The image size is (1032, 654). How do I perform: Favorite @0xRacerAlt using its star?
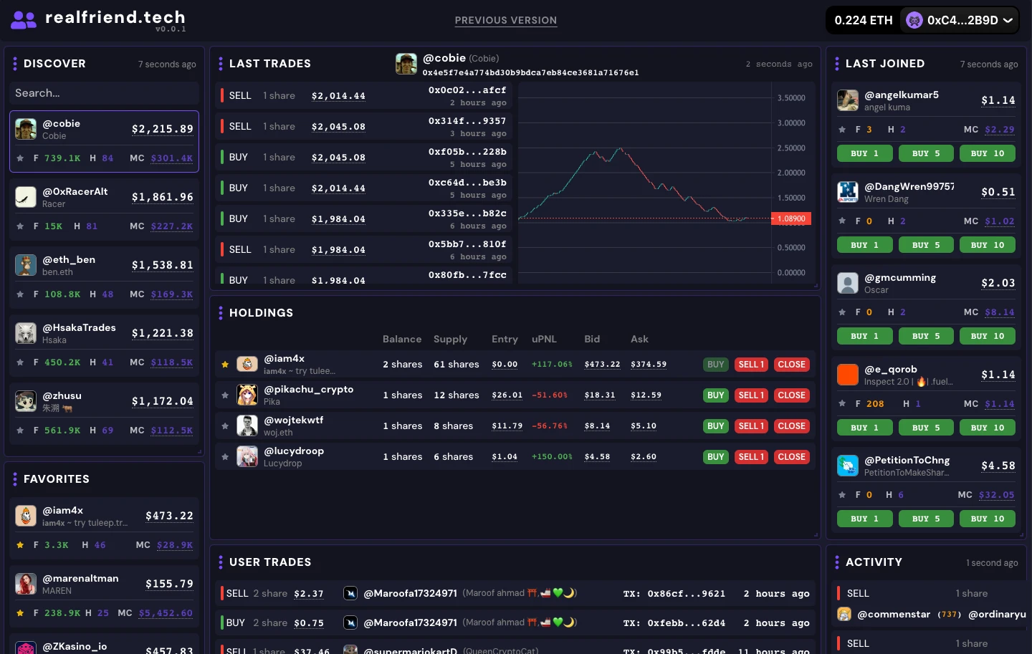(x=20, y=226)
